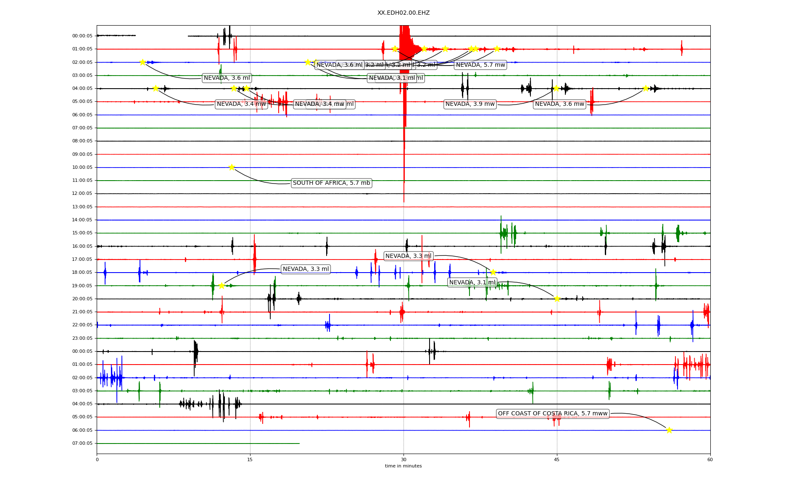The width and height of the screenshot is (807, 504).
Task: Click the 13:00:05 row time label
Action: tap(82, 207)
